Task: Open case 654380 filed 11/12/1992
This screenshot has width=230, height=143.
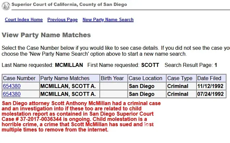Action: pyautogui.click(x=12, y=86)
